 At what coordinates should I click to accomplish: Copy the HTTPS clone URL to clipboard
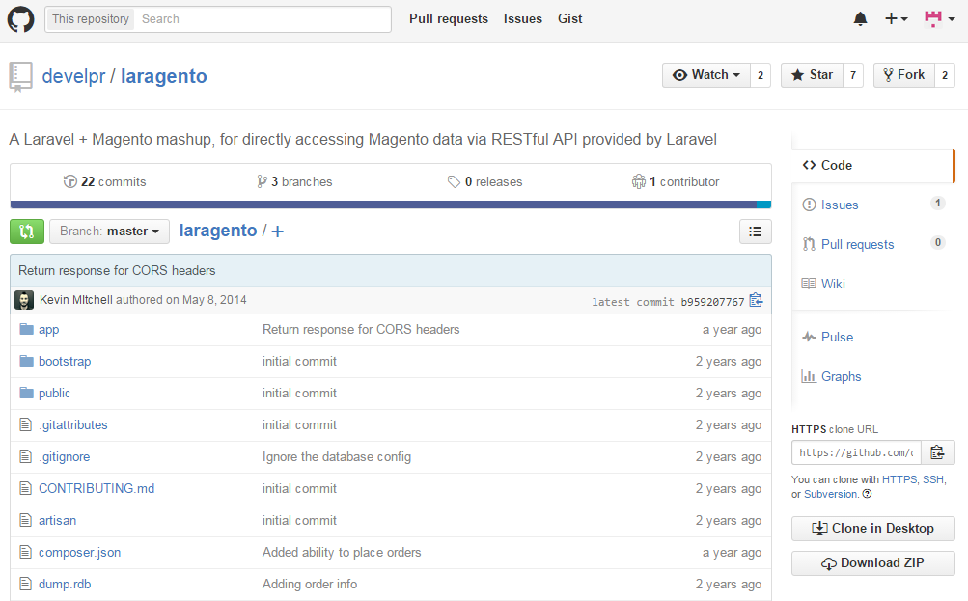tap(938, 452)
